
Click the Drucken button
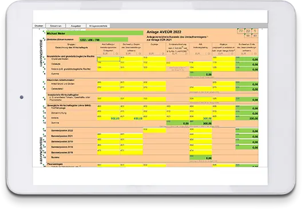39,26
